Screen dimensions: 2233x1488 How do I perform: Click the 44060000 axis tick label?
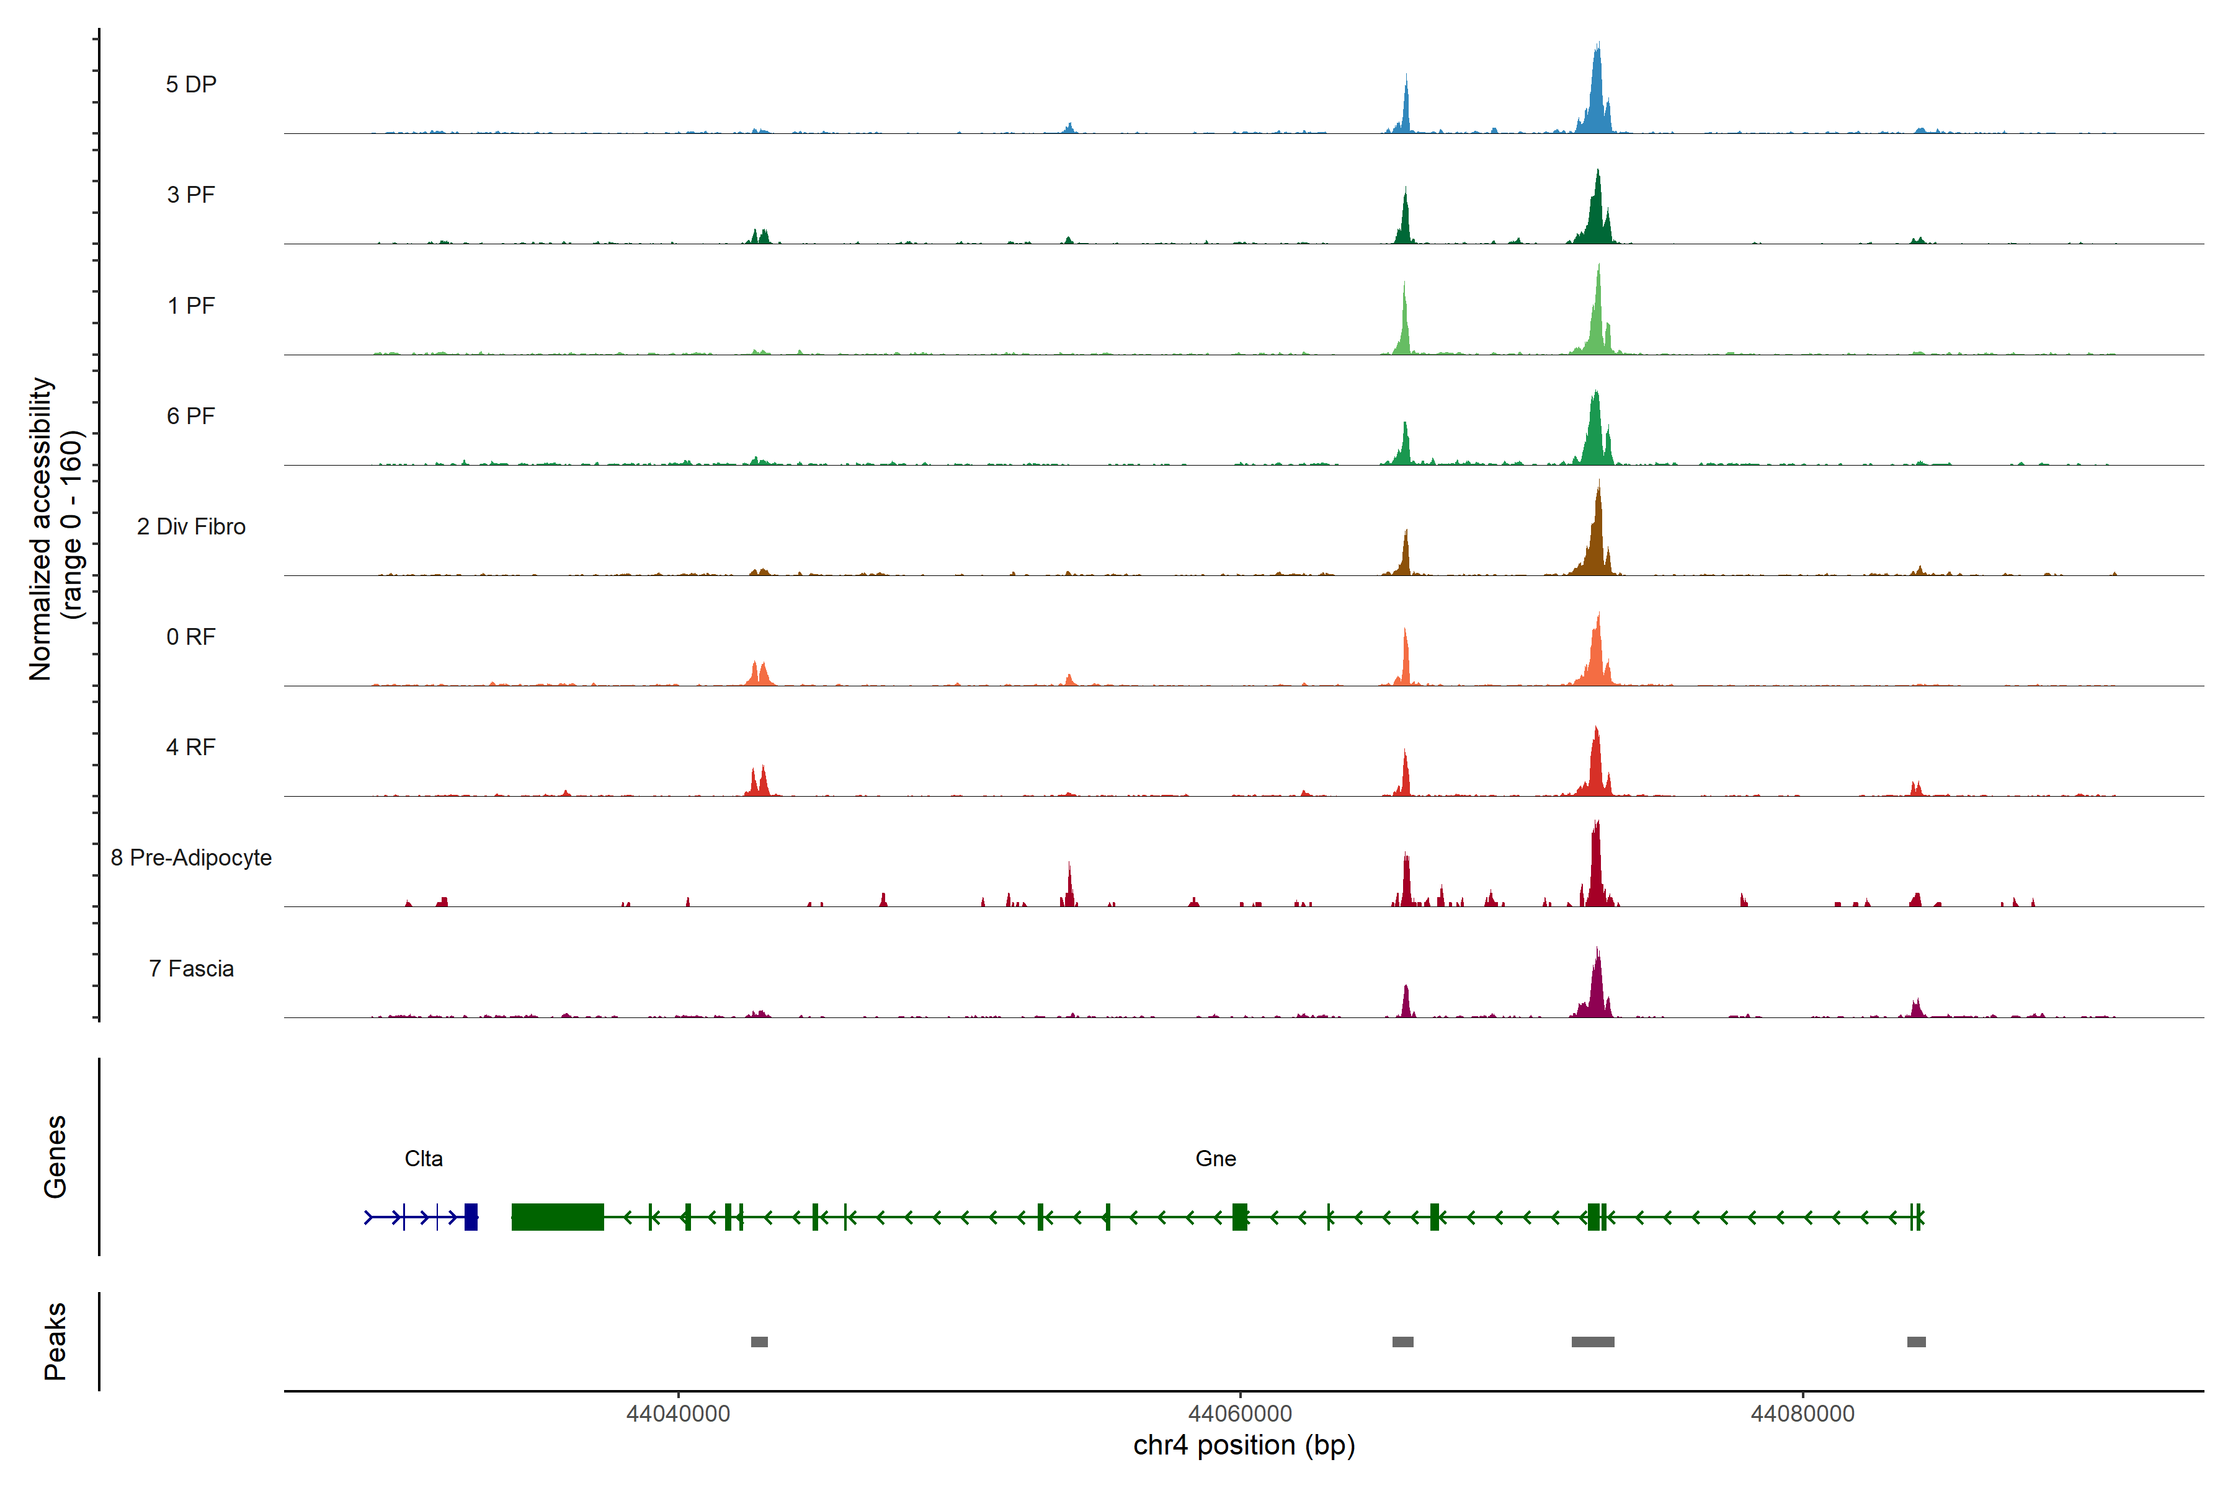pyautogui.click(x=1240, y=1414)
